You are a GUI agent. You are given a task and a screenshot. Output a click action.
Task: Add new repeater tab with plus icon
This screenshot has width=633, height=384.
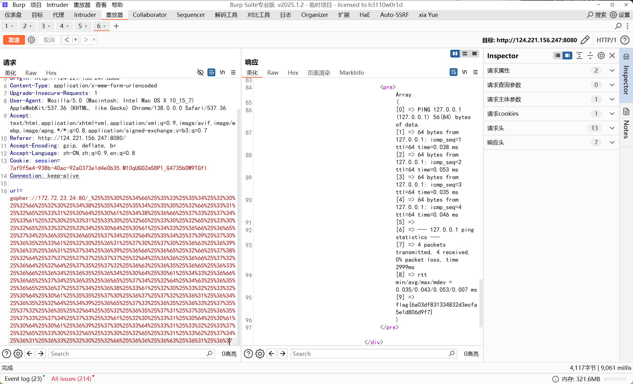pyautogui.click(x=116, y=26)
